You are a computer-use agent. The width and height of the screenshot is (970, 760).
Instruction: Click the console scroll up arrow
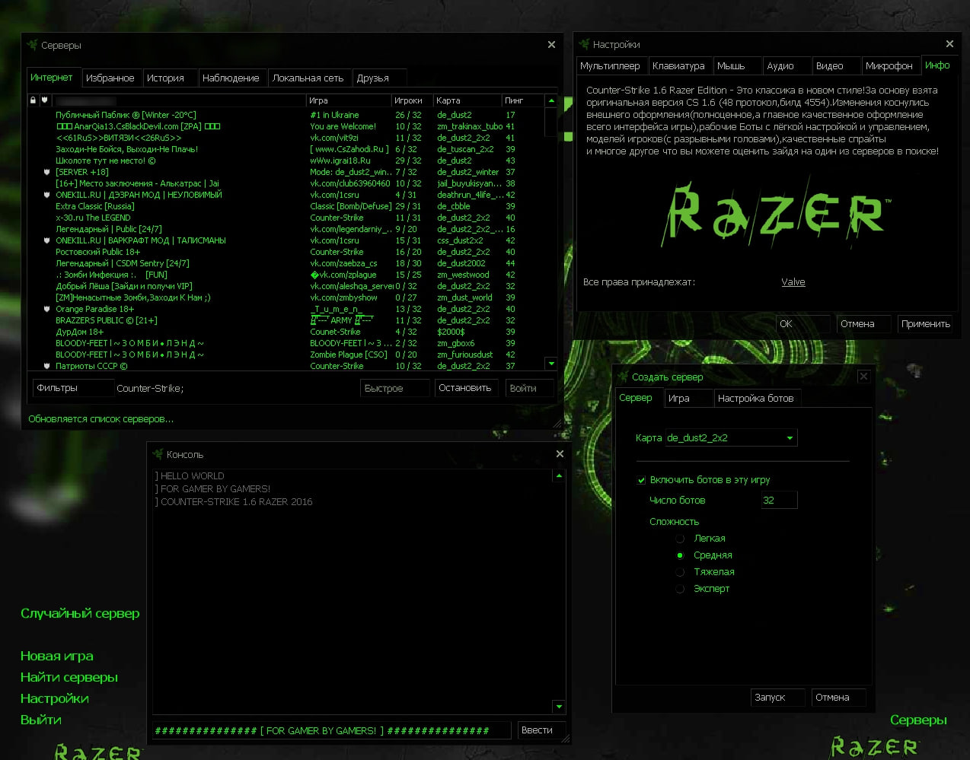[558, 475]
